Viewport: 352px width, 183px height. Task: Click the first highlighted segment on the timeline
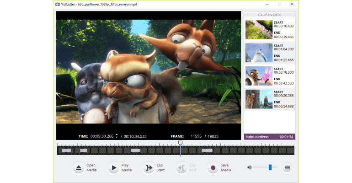point(67,150)
